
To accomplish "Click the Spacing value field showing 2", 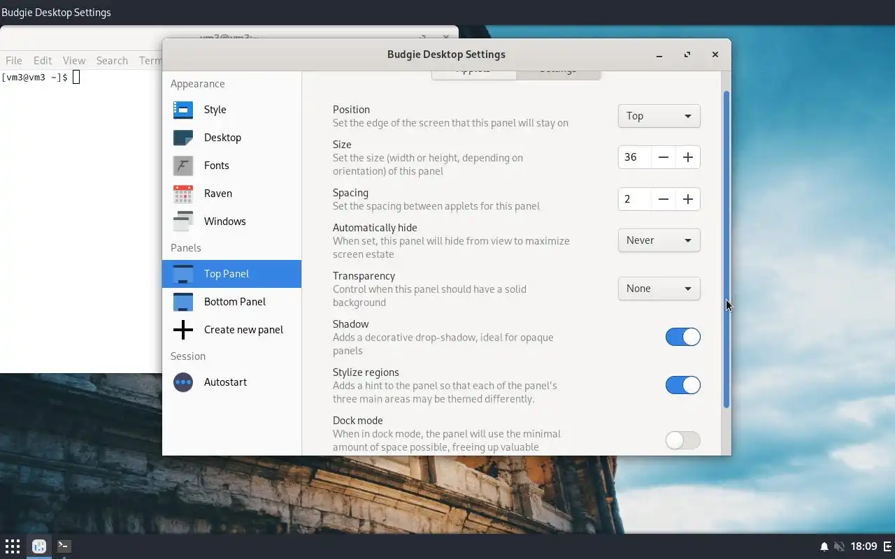I will [635, 199].
